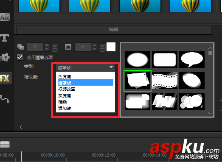Increase the transparency value with up arrow

(47, 45)
